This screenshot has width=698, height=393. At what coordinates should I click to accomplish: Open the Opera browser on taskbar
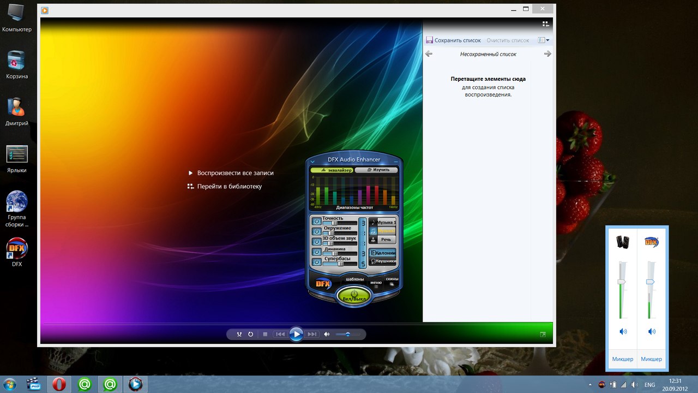click(x=59, y=384)
